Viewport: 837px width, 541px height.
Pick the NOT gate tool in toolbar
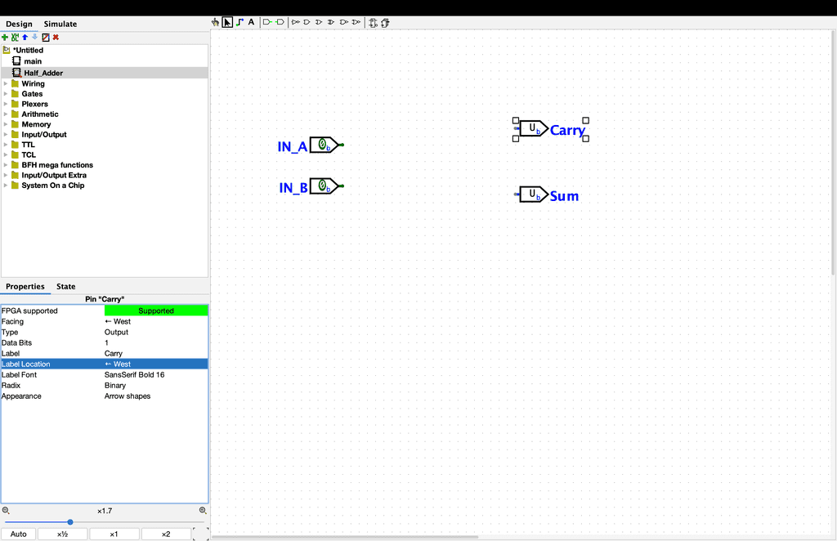click(x=296, y=23)
